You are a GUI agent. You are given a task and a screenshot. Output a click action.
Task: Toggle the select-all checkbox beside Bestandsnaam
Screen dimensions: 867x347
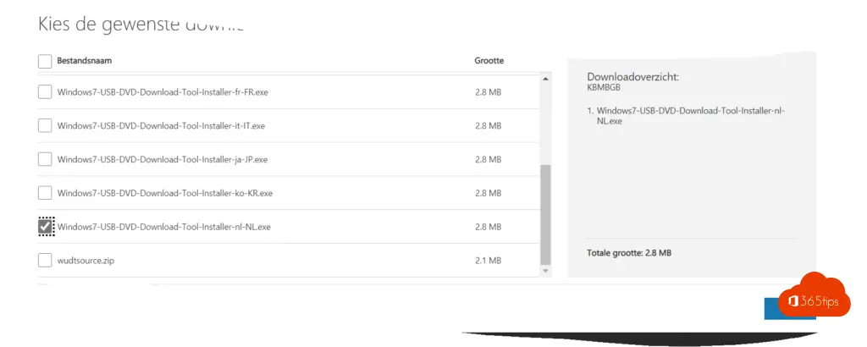(x=45, y=61)
